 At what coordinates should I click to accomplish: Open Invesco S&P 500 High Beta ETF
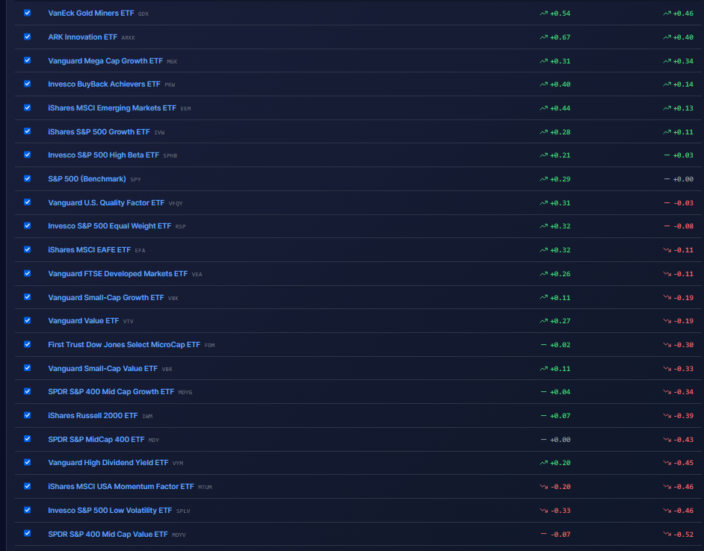pyautogui.click(x=103, y=155)
